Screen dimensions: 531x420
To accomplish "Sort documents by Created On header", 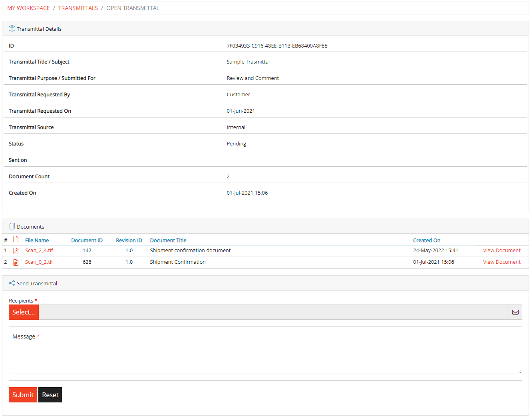I will tap(427, 240).
